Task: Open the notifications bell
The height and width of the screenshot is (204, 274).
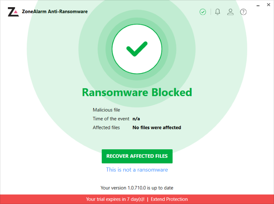Action: pyautogui.click(x=217, y=12)
